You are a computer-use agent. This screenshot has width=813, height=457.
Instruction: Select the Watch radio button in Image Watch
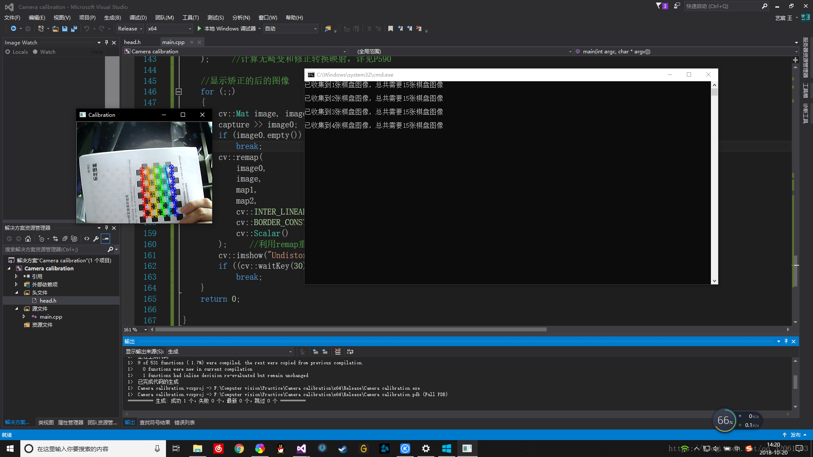pyautogui.click(x=35, y=52)
